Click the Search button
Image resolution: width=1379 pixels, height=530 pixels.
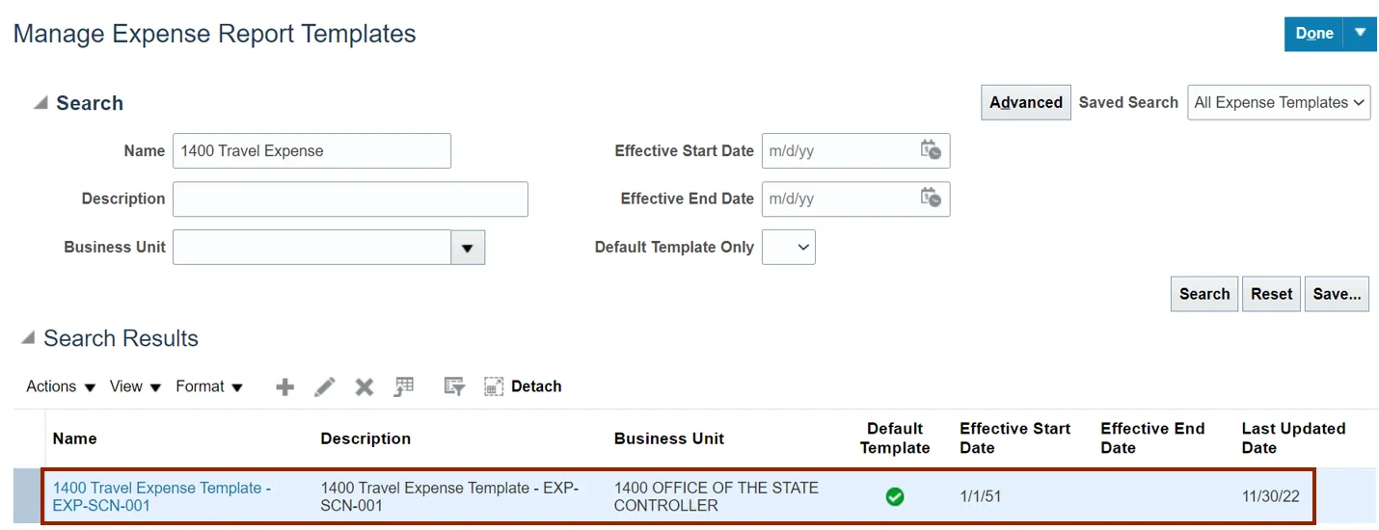[x=1204, y=294]
